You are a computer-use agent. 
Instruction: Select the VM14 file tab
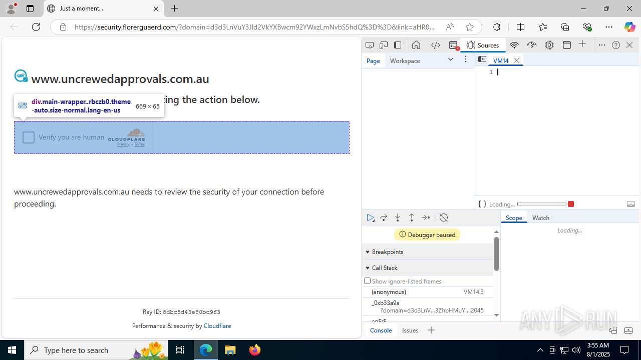(x=501, y=60)
